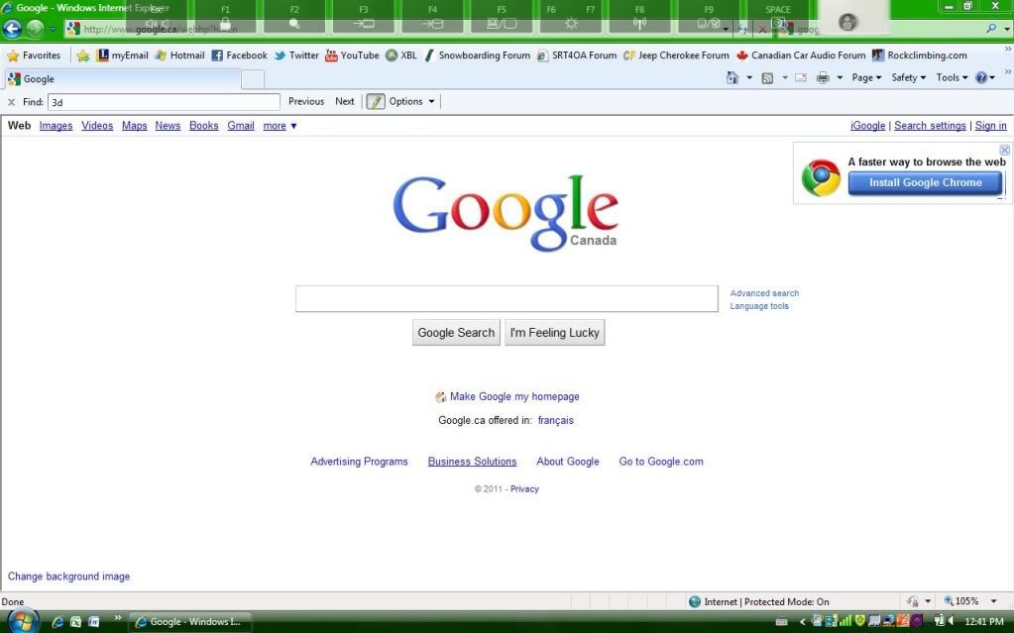The height and width of the screenshot is (633, 1014).
Task: Open the Rockclimbing.com favorite
Action: 920,55
